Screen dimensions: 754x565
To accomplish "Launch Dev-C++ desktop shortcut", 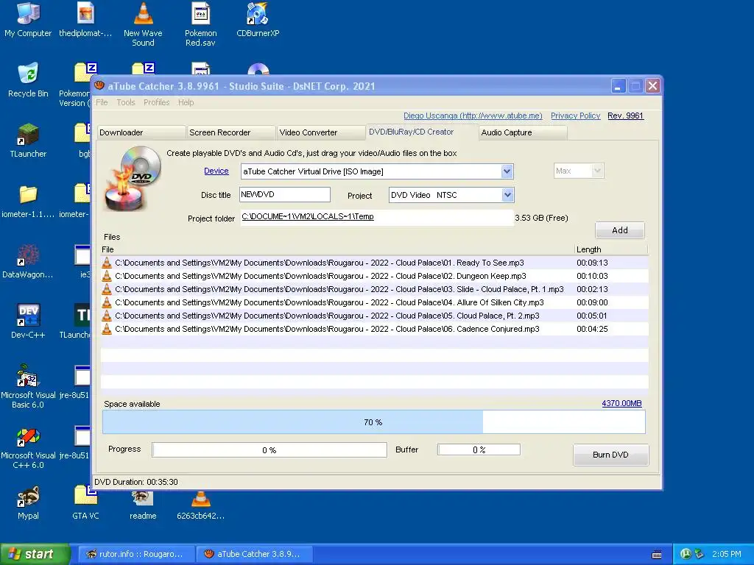I will (x=28, y=321).
